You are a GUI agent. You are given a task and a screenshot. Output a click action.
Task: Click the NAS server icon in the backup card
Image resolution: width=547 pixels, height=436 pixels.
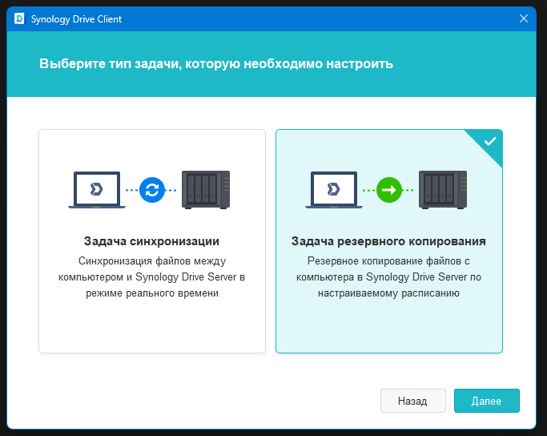443,190
